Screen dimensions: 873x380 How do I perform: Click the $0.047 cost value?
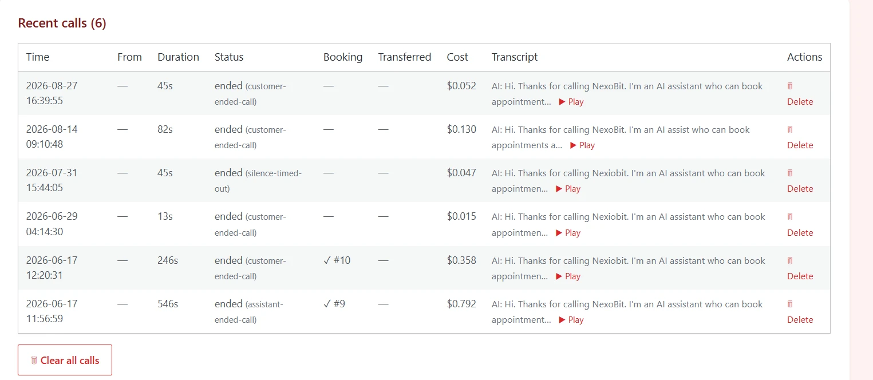point(461,173)
